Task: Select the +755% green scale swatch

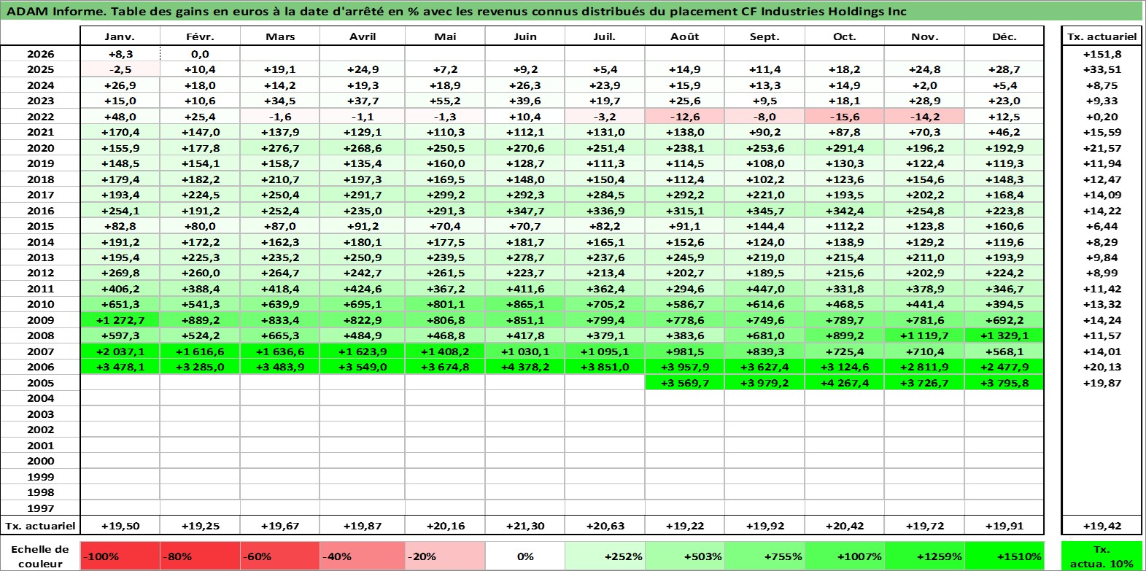Action: click(764, 556)
